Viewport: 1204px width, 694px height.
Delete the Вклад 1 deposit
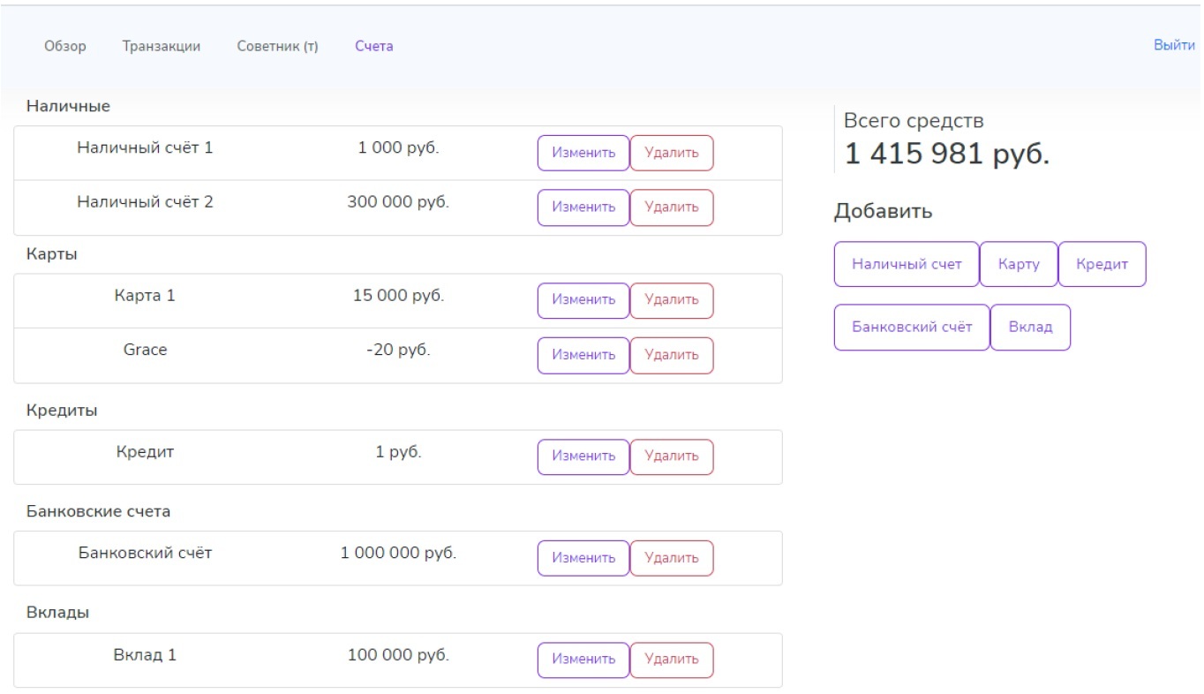point(671,660)
